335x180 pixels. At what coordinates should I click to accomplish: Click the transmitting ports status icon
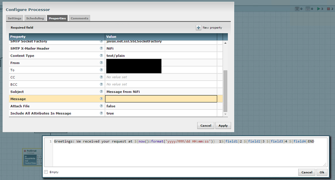tap(297, 9)
